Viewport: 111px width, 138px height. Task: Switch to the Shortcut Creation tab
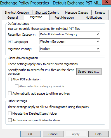coord(17,13)
